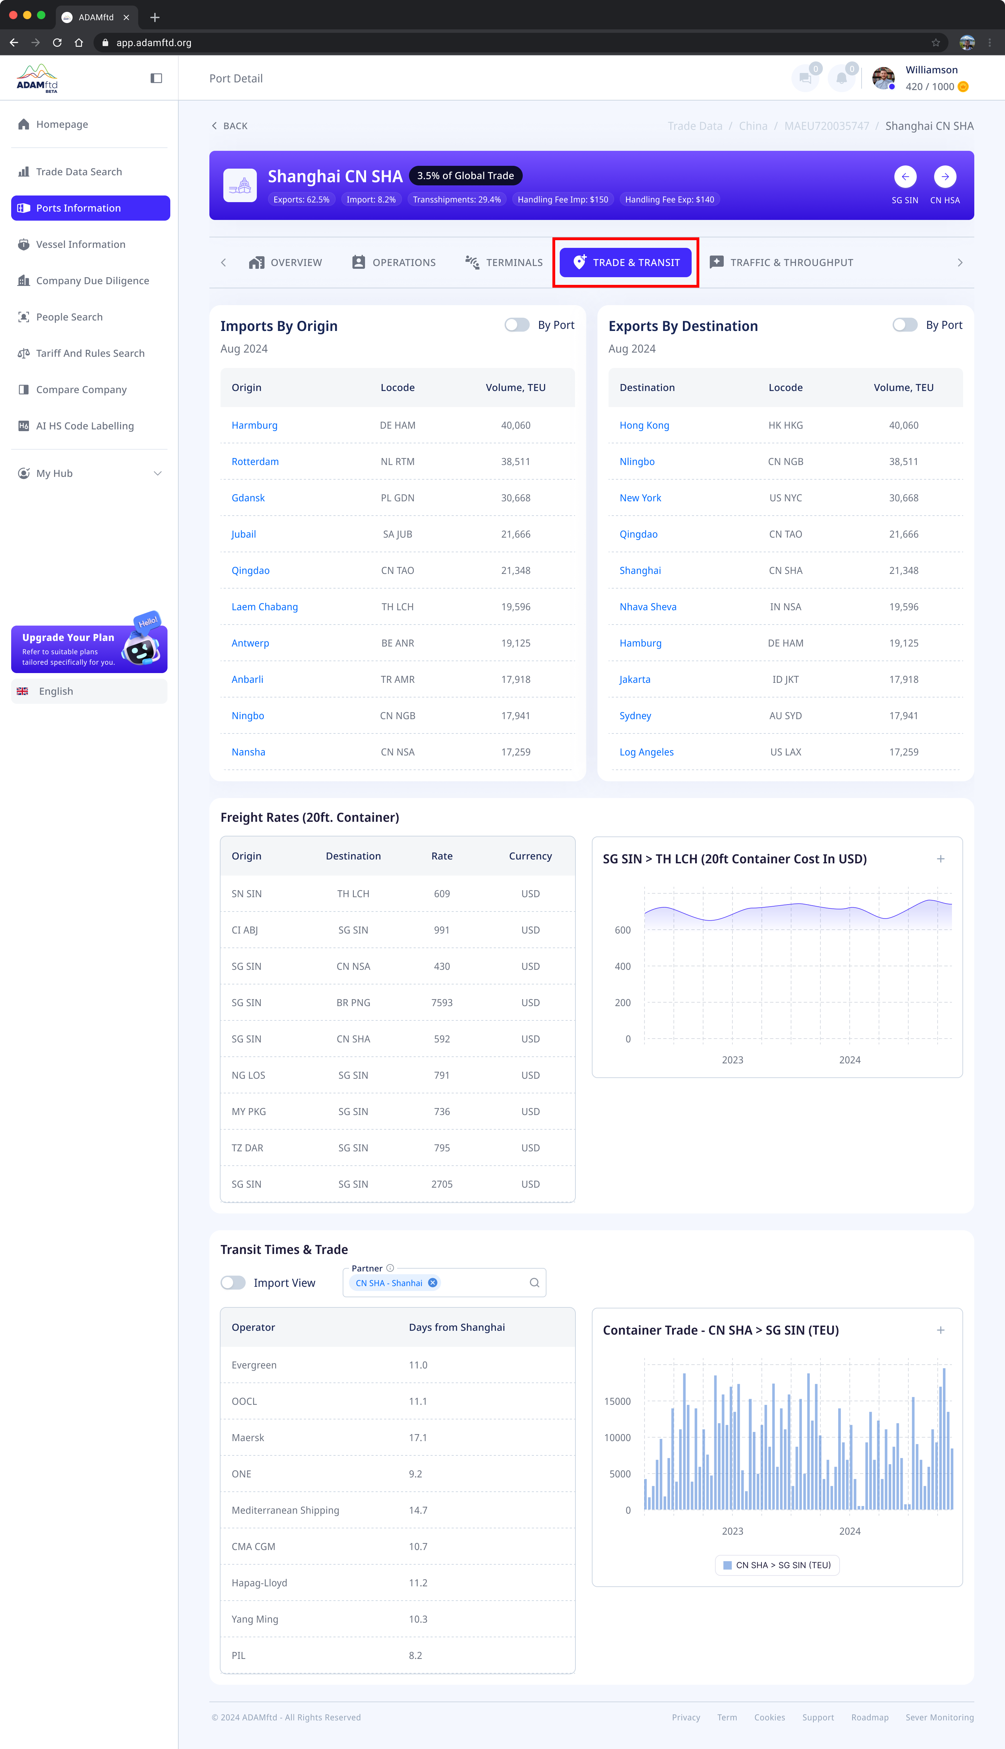Click MAEU720035747 breadcrumb
Viewport: 1005px width, 1749px height.
[826, 126]
